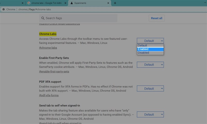Viewport: 207px width, 124px height.
Task: Close the Experiments tab
Action: pyautogui.click(x=108, y=3)
